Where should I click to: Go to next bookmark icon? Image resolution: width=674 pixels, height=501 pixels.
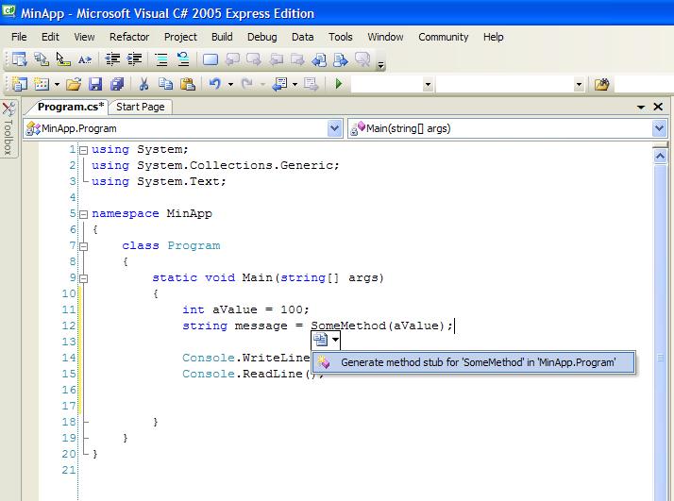pyautogui.click(x=254, y=58)
